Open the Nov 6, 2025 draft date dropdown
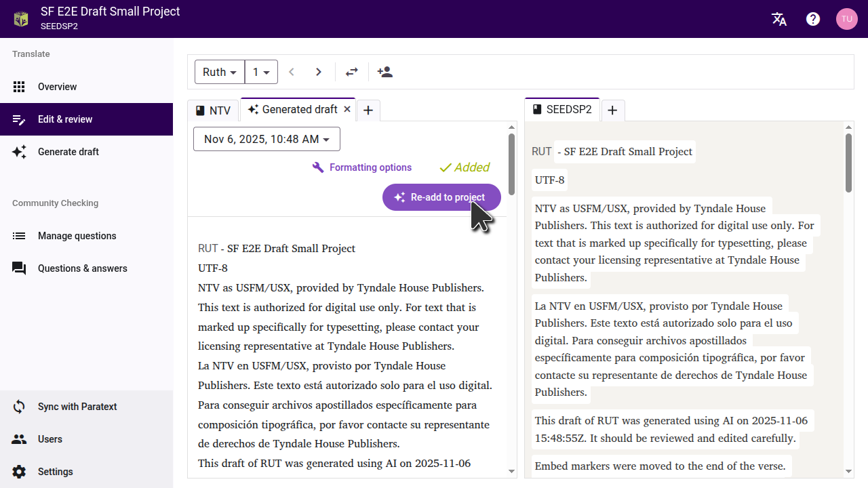868x488 pixels. point(267,139)
